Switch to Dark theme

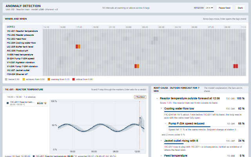point(240,8)
